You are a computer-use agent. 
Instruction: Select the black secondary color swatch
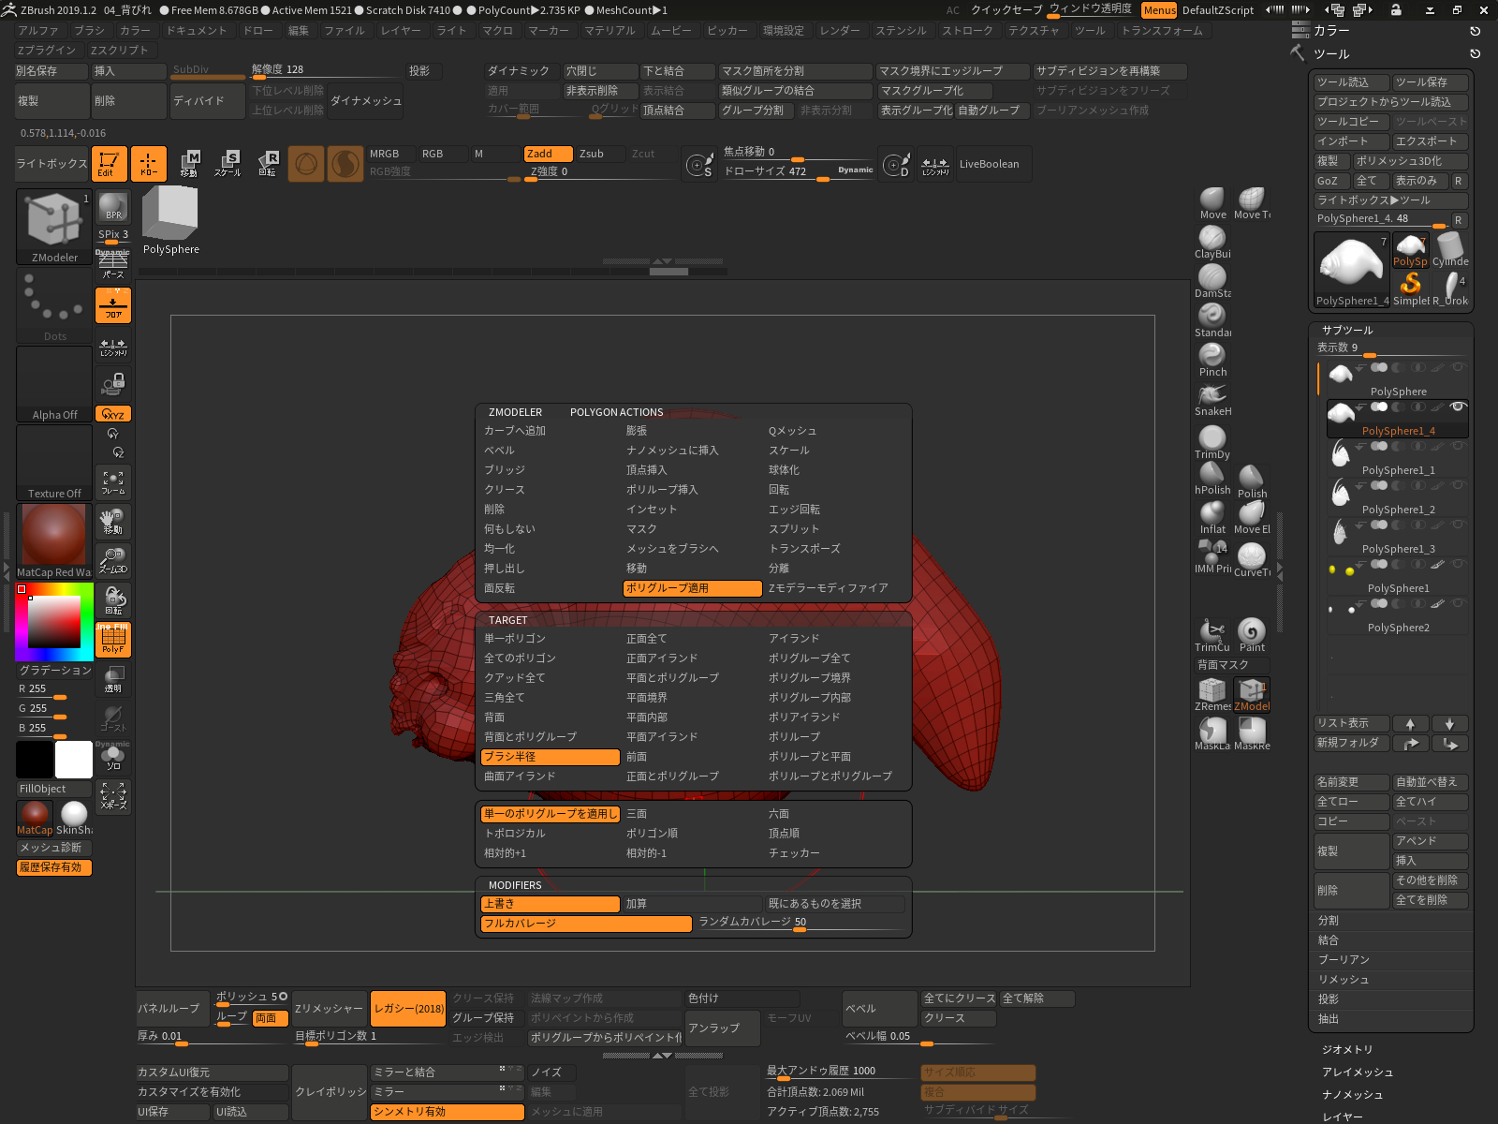point(35,760)
